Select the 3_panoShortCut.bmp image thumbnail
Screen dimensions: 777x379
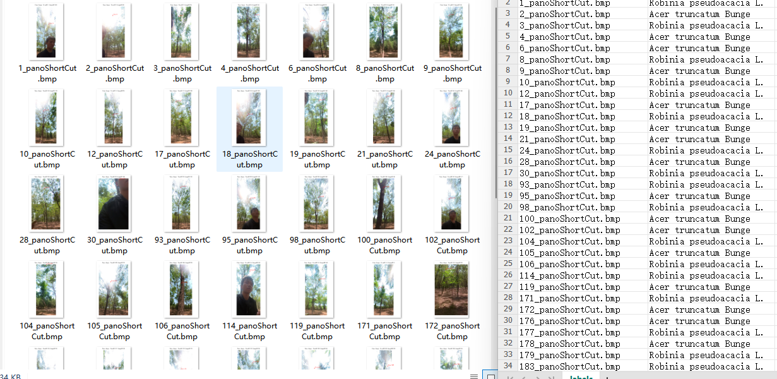click(x=182, y=31)
